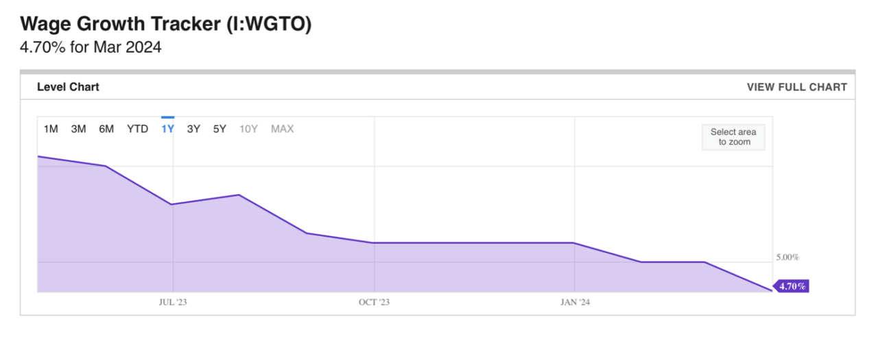Click the purple 4.70% value badge

(x=792, y=286)
